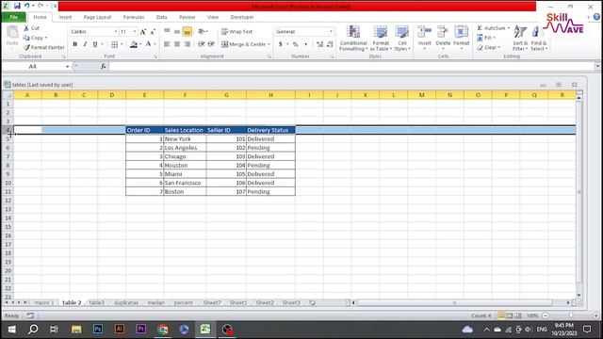Decrease font size with Shrink Font icon
The image size is (603, 339).
[153, 31]
